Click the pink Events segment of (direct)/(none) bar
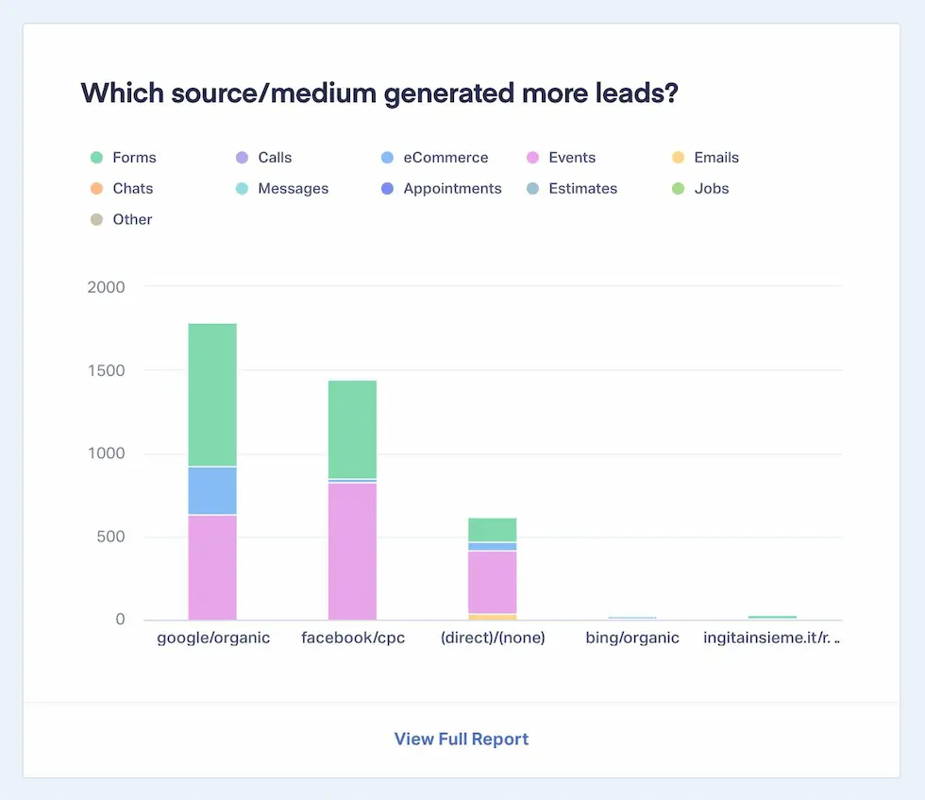The image size is (925, 800). coord(492,583)
